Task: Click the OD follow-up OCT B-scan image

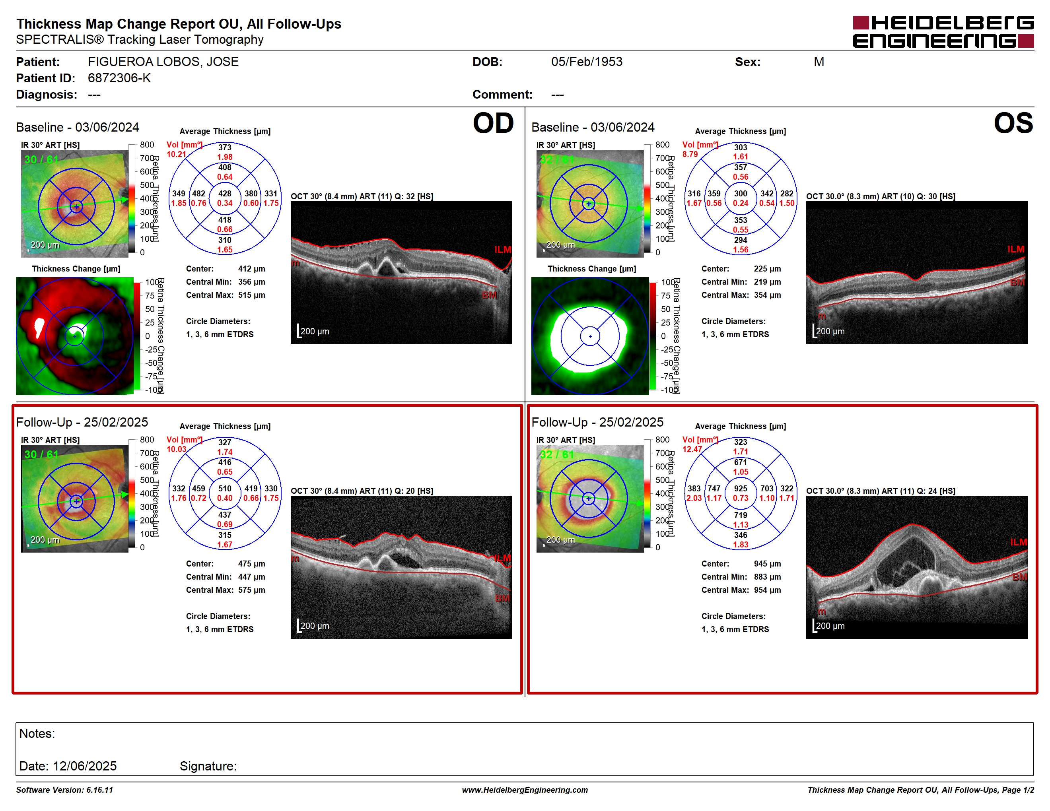Action: click(401, 567)
